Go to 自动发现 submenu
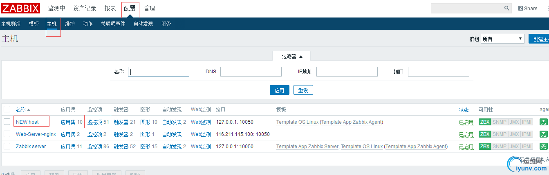The height and width of the screenshot is (175, 549). [x=143, y=24]
